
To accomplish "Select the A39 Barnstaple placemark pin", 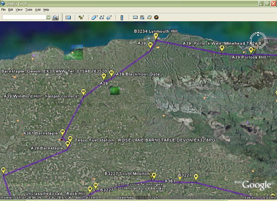I will tap(67, 144).
